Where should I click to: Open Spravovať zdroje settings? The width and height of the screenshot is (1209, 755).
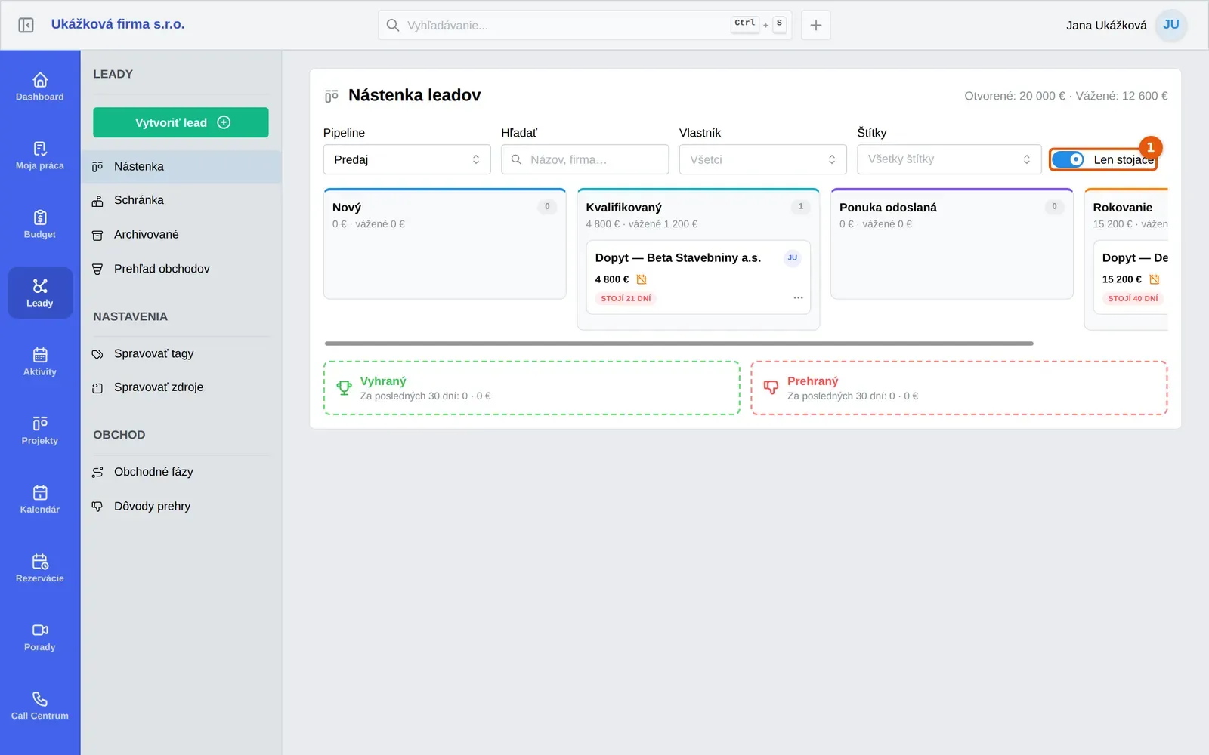[x=181, y=387]
